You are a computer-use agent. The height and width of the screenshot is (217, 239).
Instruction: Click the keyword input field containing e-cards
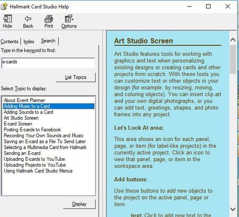(x=48, y=63)
